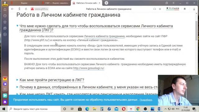Change input language РУС in tray

(178, 109)
